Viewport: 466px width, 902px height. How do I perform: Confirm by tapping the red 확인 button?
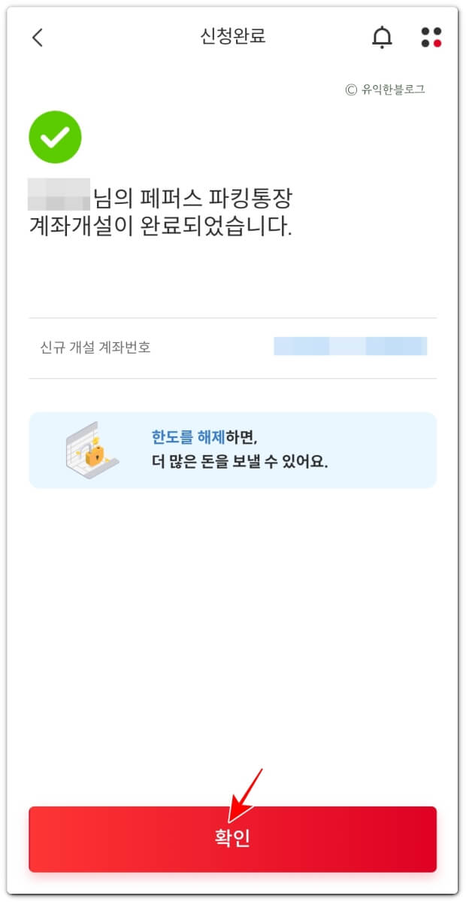(233, 839)
